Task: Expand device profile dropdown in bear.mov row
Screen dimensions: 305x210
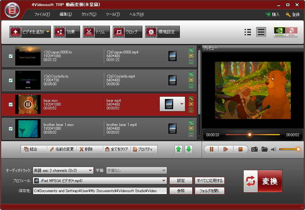Action: coord(182,104)
